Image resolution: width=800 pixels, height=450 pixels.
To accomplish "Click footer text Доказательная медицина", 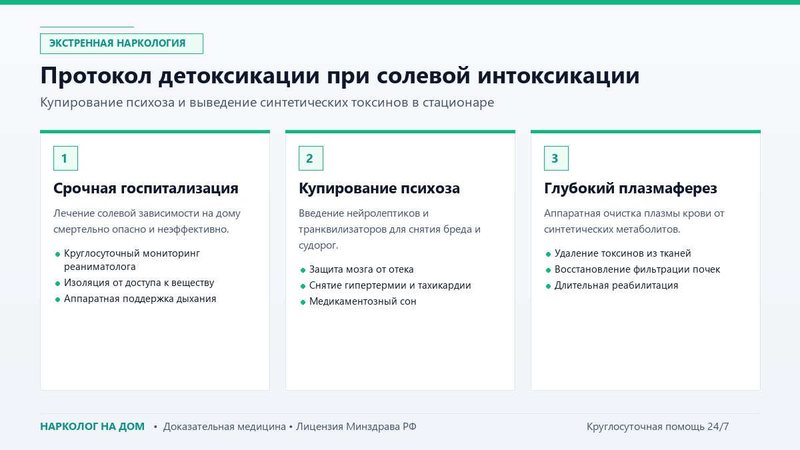I will click(225, 427).
